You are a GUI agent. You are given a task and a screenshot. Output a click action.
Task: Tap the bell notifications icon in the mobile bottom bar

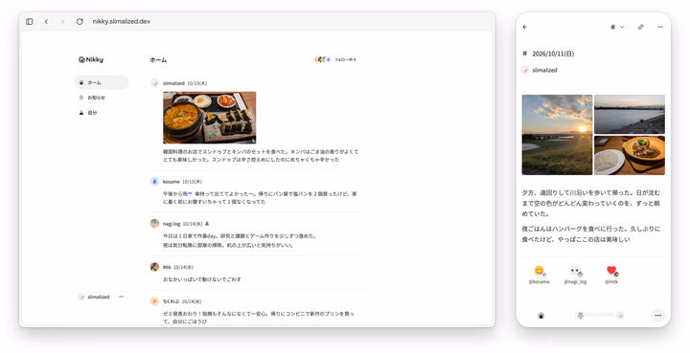click(x=581, y=316)
